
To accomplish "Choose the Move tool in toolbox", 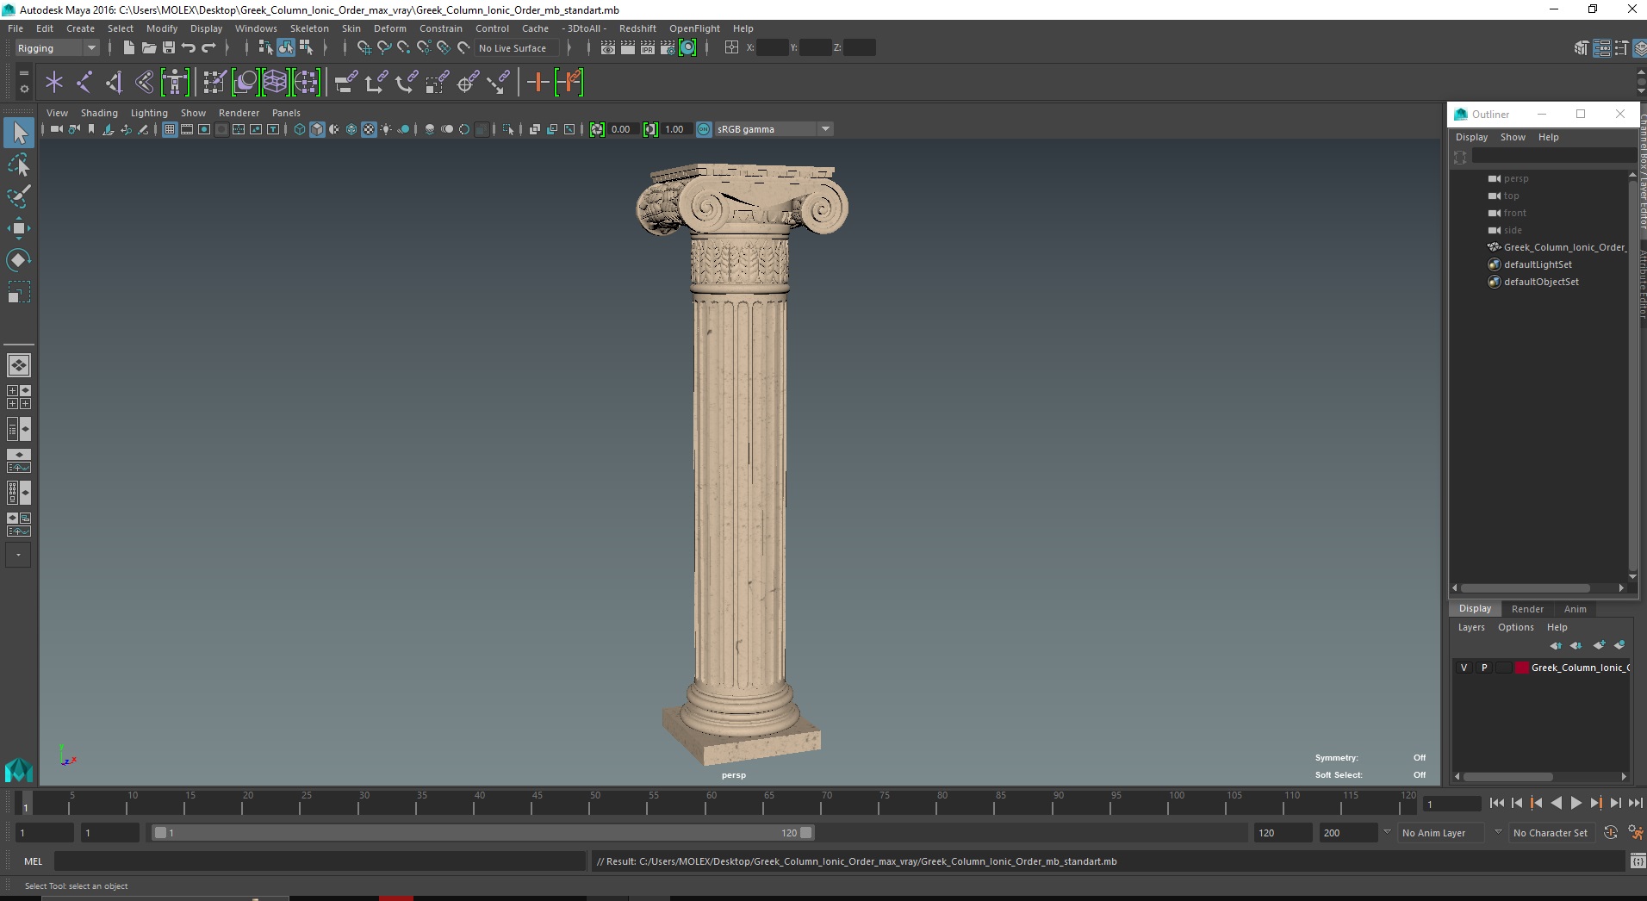I will point(19,228).
